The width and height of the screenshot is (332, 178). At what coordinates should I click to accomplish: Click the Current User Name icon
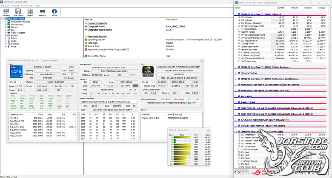(86, 56)
